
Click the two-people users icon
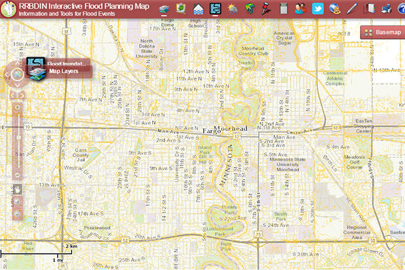pos(300,8)
